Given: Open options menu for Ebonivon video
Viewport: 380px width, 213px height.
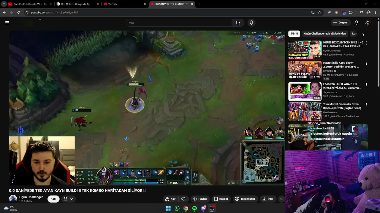Looking at the screenshot, I should (366, 85).
